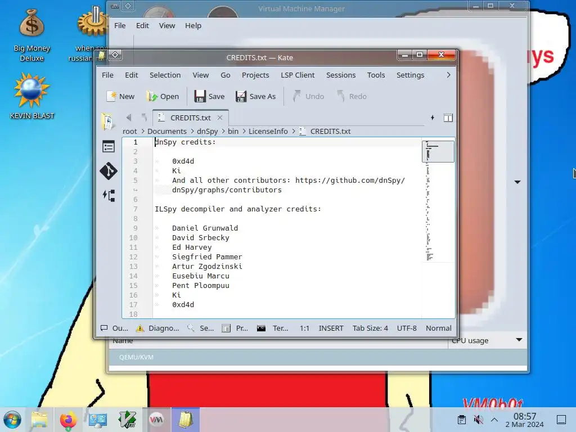Click the muted volume tray icon
The height and width of the screenshot is (432, 576).
pos(478,420)
